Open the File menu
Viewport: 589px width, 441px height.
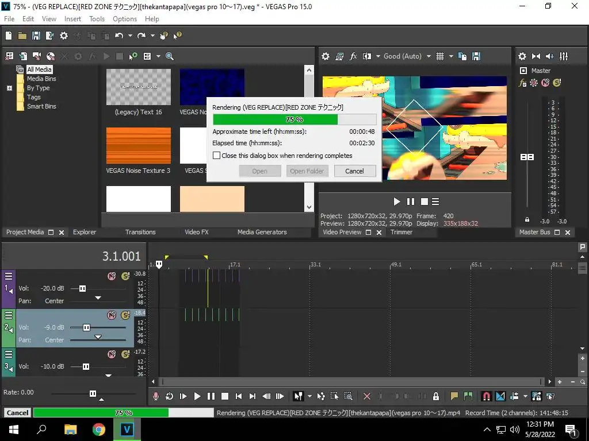coord(9,19)
